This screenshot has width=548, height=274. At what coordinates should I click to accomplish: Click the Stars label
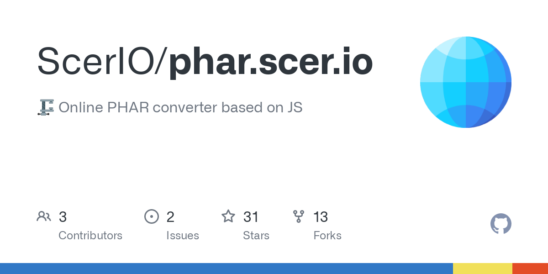256,236
